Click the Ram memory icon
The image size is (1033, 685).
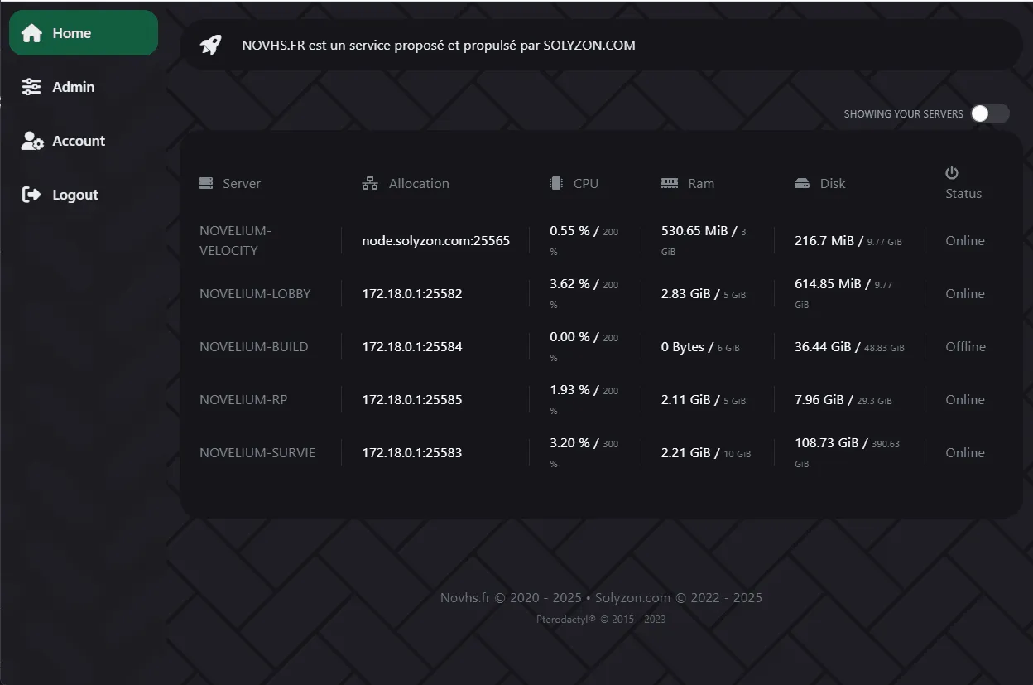[x=670, y=183]
